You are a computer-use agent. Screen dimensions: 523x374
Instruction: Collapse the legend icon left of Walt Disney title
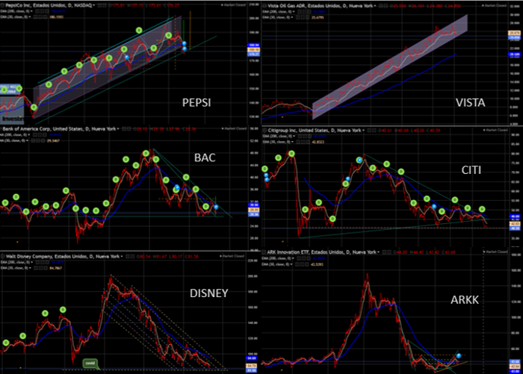(2, 256)
